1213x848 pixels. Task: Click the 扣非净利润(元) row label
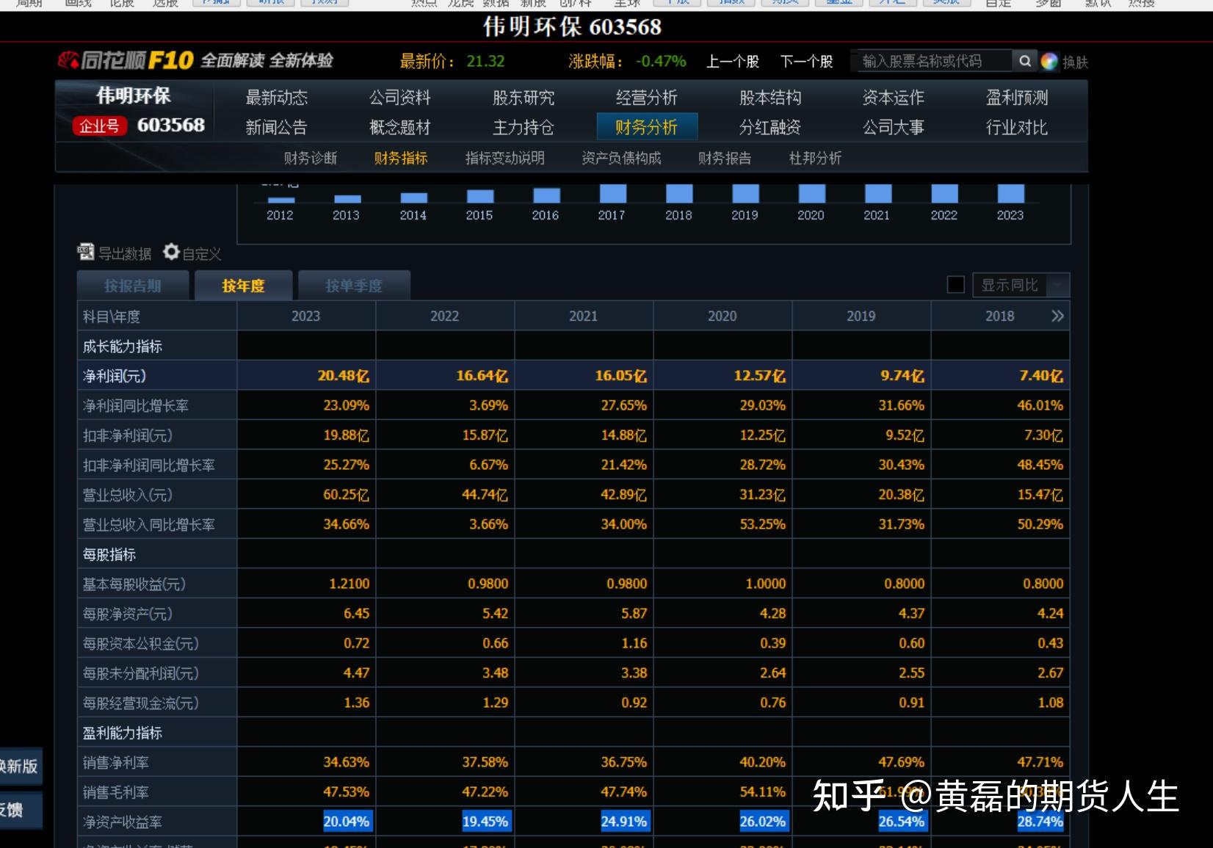pos(127,436)
